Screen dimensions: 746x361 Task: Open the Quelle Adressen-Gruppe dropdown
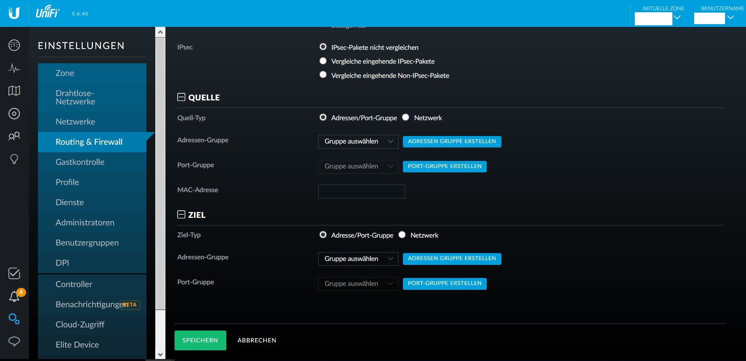[358, 142]
